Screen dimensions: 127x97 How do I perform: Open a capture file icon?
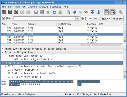[x=36, y=12]
